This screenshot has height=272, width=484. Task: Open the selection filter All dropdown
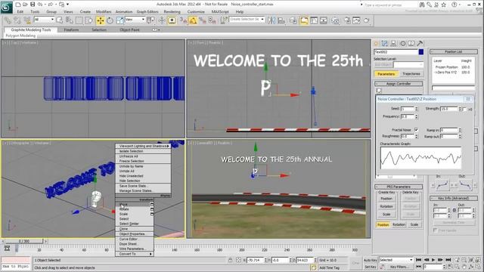click(x=44, y=20)
